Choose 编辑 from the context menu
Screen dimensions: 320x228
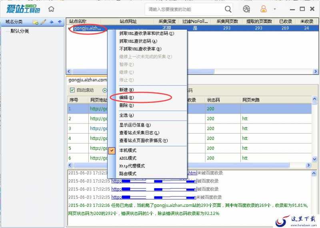click(147, 97)
